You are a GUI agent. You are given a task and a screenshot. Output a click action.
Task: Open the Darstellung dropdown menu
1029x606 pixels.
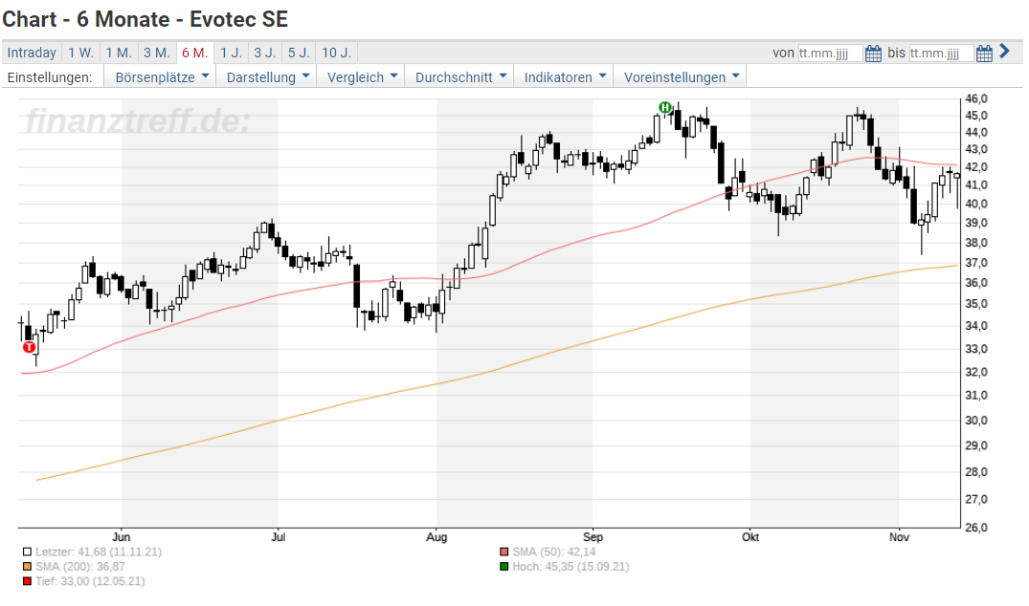267,77
